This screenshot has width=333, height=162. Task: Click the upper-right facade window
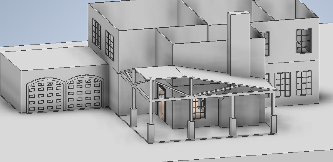(303, 41)
